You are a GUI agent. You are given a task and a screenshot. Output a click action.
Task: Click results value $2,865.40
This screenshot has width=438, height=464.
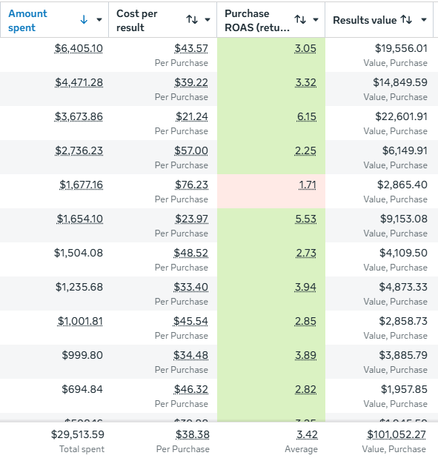point(402,185)
